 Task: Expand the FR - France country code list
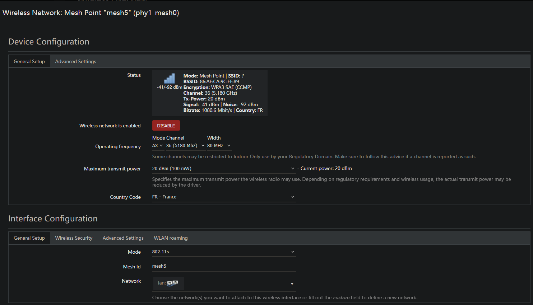(223, 197)
